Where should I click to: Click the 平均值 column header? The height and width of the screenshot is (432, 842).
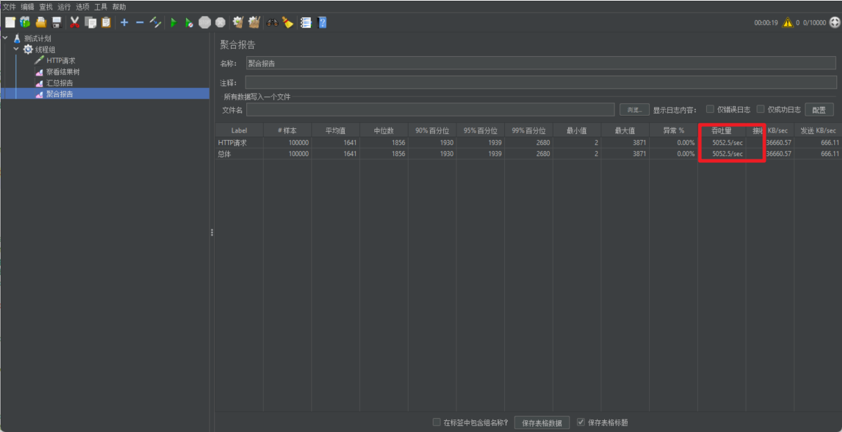pyautogui.click(x=336, y=130)
